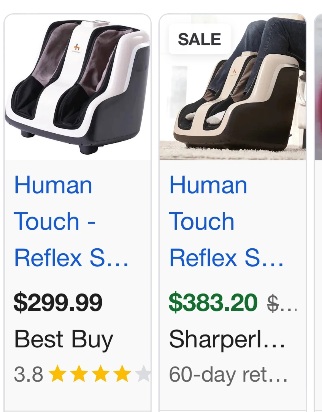Click the green $383.20 sale price
Screen dimensions: 322x412
213,302
